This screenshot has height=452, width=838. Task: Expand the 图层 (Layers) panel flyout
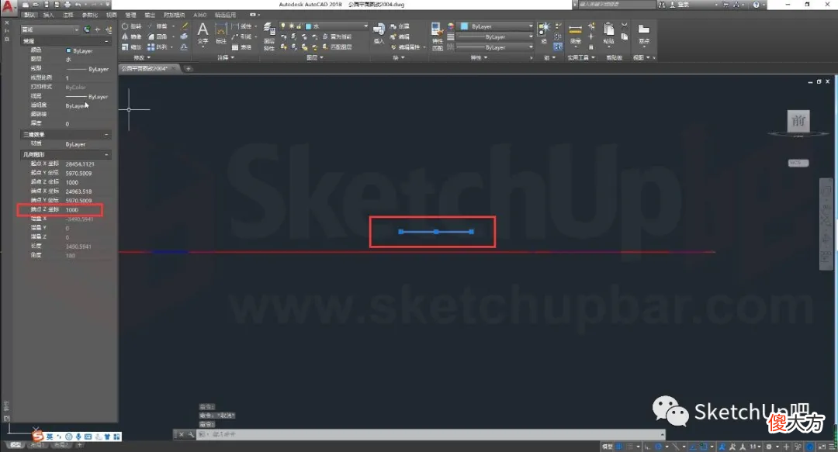pyautogui.click(x=315, y=57)
